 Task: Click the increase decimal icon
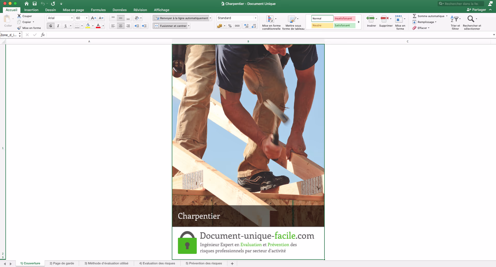pos(246,26)
